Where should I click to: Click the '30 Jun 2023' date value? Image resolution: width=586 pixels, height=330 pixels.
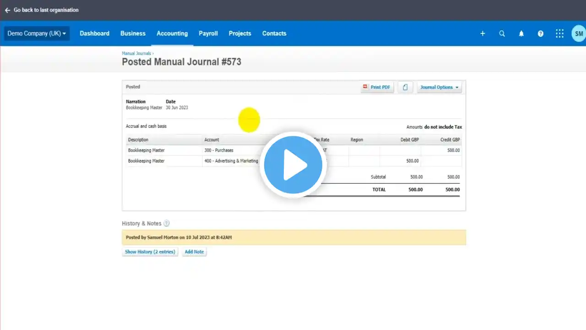coord(177,108)
